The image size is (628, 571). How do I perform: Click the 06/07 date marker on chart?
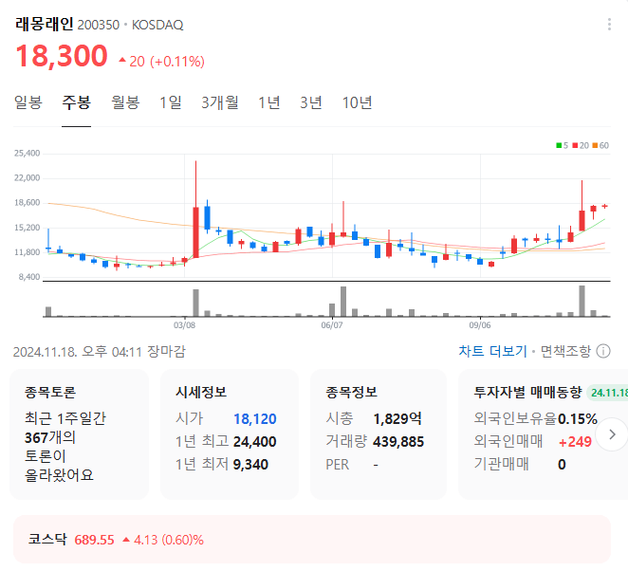click(332, 325)
